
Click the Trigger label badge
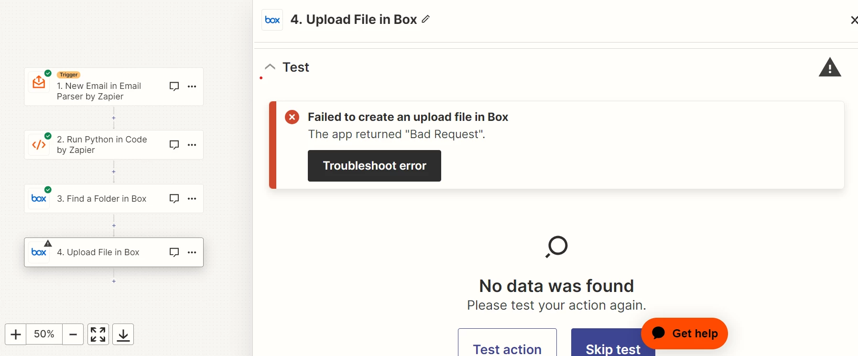(x=69, y=75)
